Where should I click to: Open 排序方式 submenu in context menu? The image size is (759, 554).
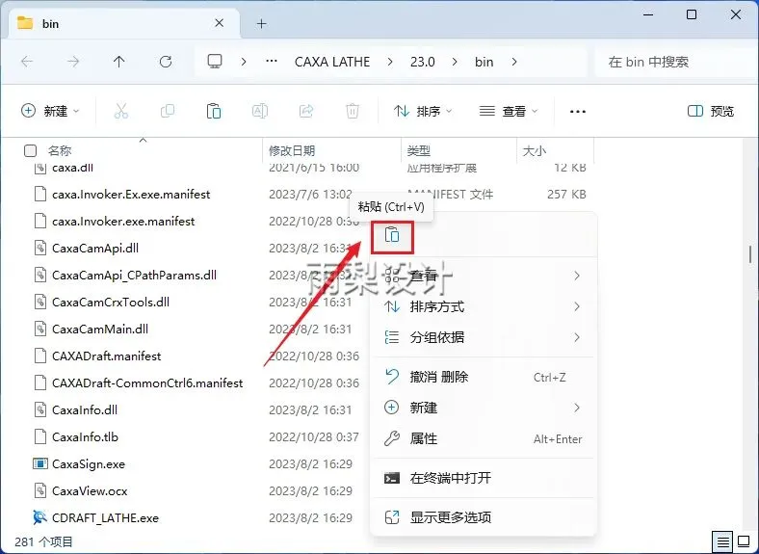[483, 306]
